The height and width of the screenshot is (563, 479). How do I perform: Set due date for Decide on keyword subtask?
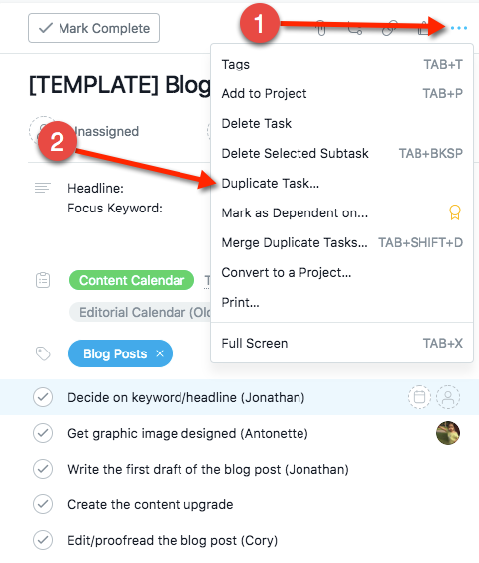(x=419, y=397)
